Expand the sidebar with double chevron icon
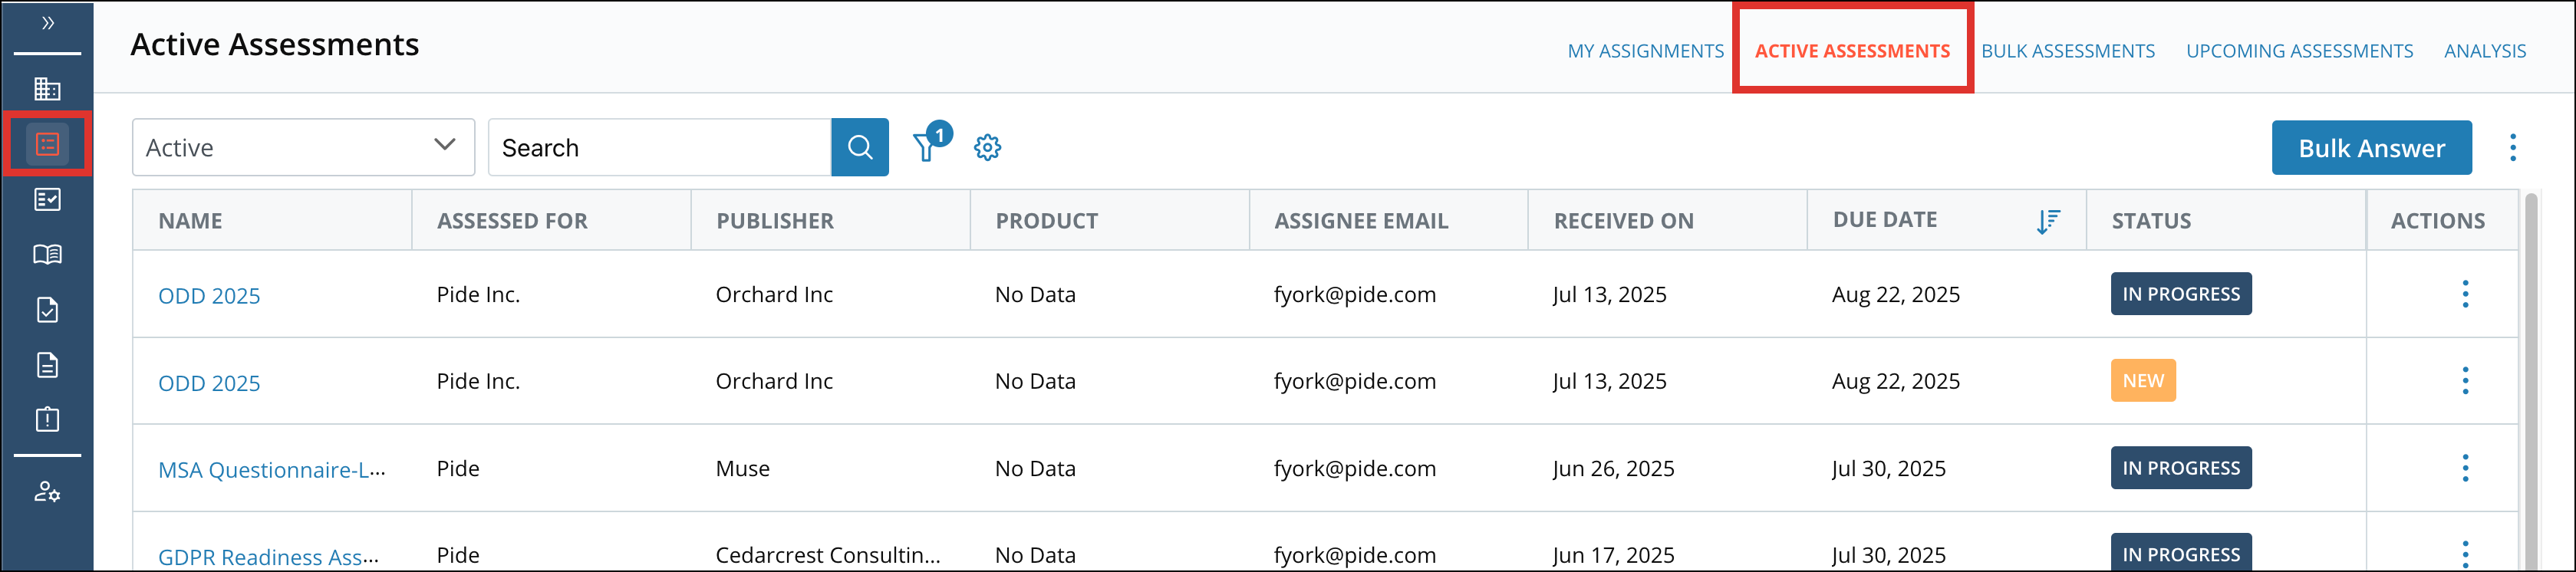Screen dimensions: 2576x572 (x=47, y=23)
